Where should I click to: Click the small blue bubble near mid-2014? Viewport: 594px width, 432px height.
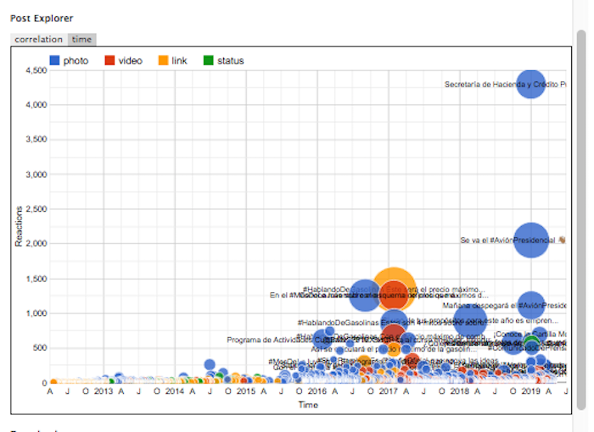pyautogui.click(x=210, y=364)
